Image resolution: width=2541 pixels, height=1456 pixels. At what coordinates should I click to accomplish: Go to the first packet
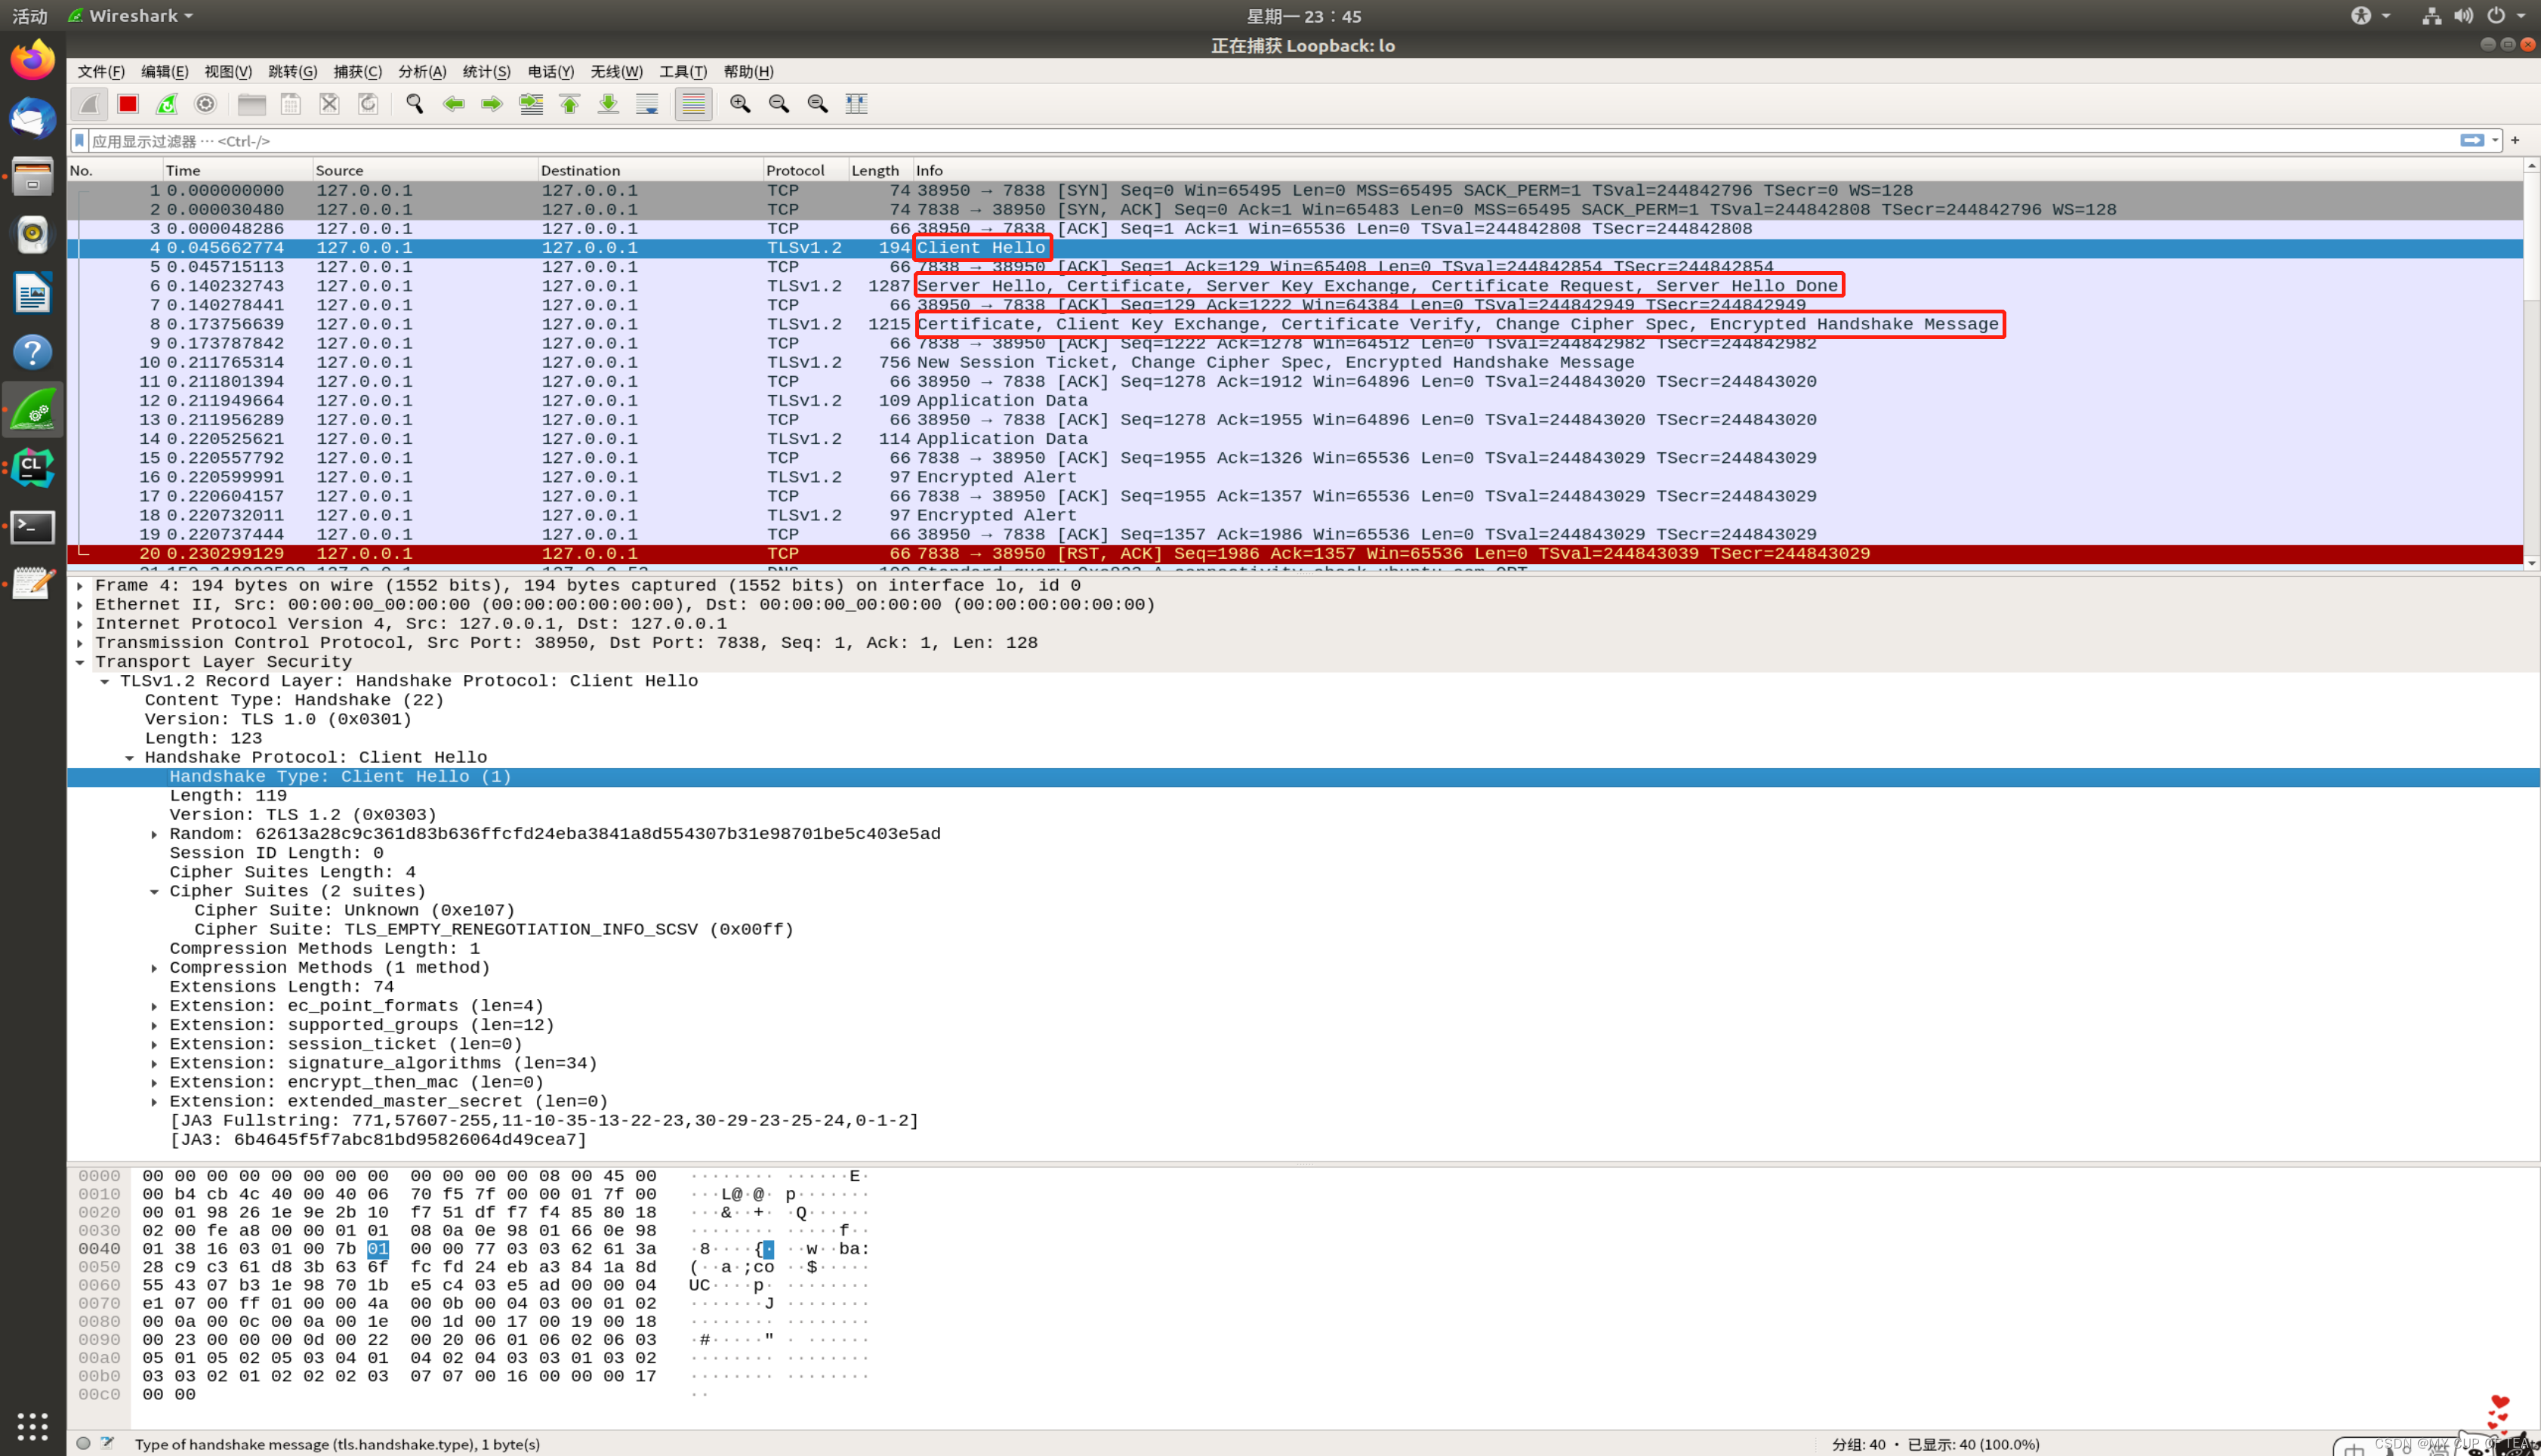click(570, 104)
